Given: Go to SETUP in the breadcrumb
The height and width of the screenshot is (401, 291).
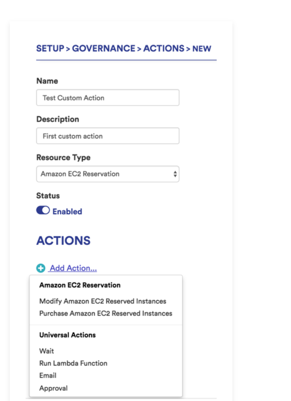Looking at the screenshot, I should tap(50, 49).
